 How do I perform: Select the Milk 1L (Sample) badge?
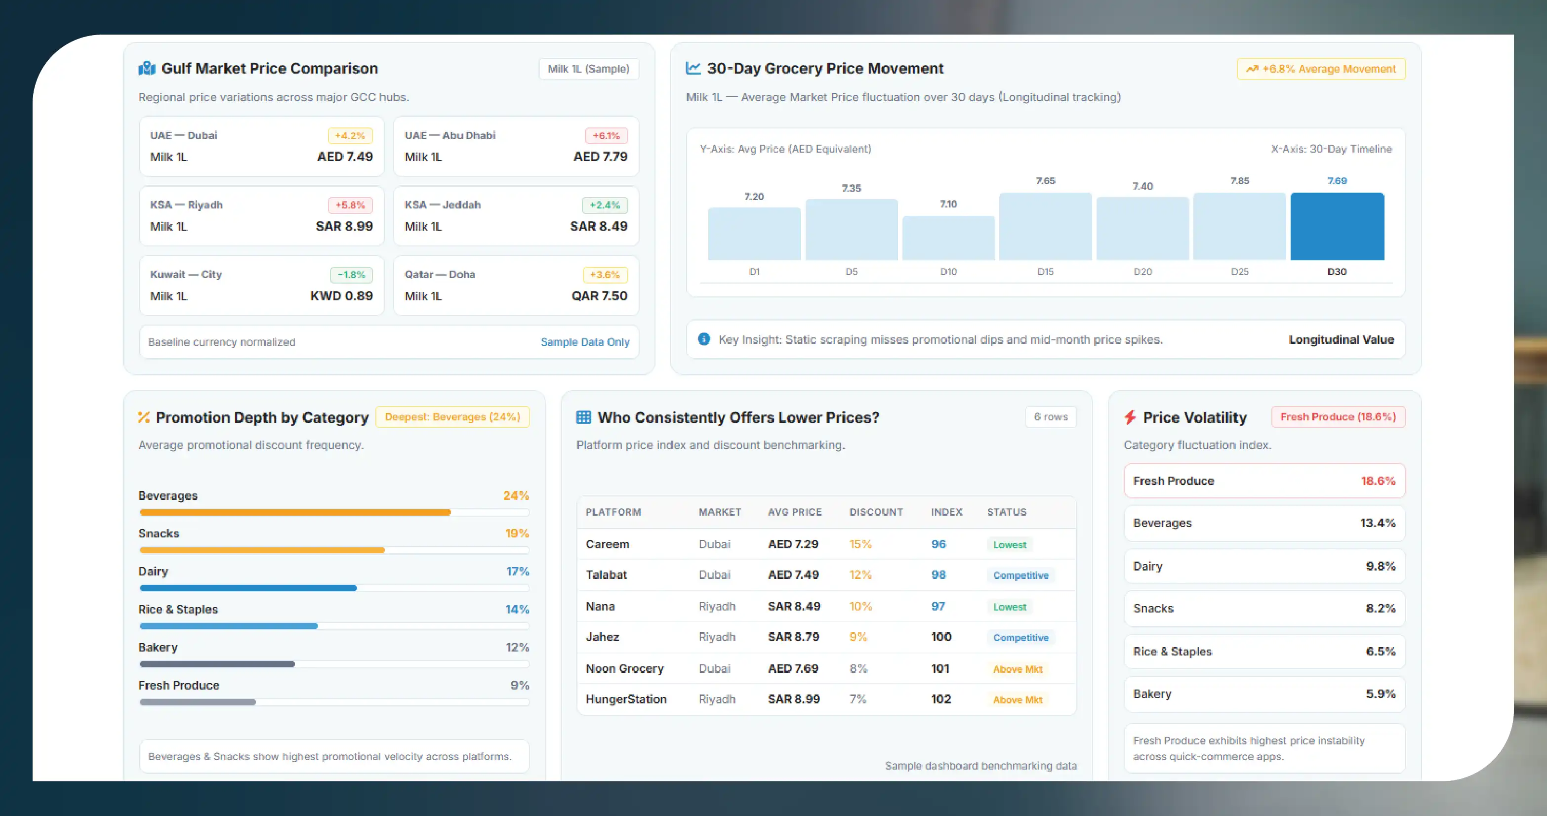coord(589,69)
